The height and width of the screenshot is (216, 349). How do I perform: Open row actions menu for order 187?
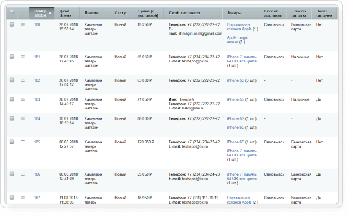pos(23,198)
